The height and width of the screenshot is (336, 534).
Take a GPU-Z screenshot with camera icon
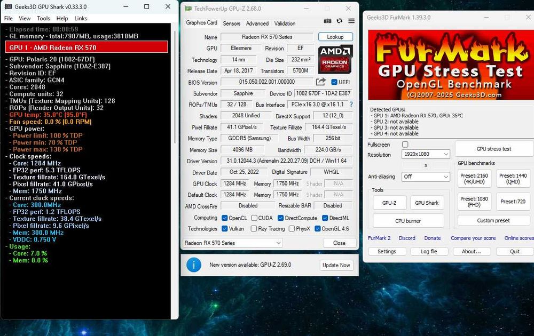(x=327, y=21)
